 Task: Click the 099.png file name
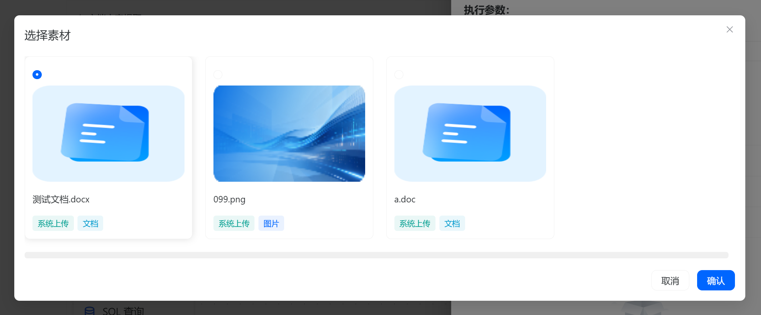tap(229, 200)
